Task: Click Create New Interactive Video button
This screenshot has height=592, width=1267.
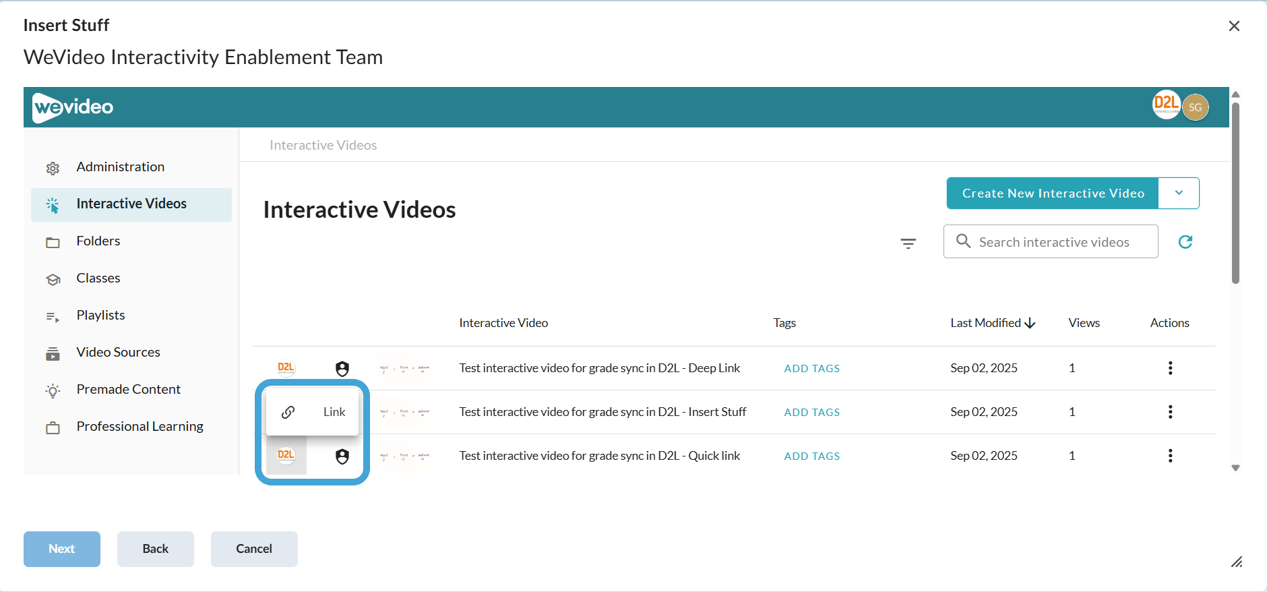Action: pyautogui.click(x=1053, y=193)
